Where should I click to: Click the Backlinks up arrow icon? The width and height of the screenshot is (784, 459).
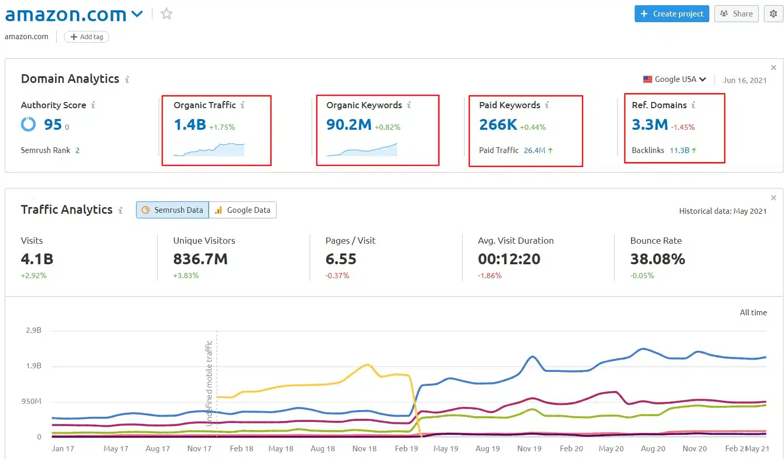tap(694, 150)
